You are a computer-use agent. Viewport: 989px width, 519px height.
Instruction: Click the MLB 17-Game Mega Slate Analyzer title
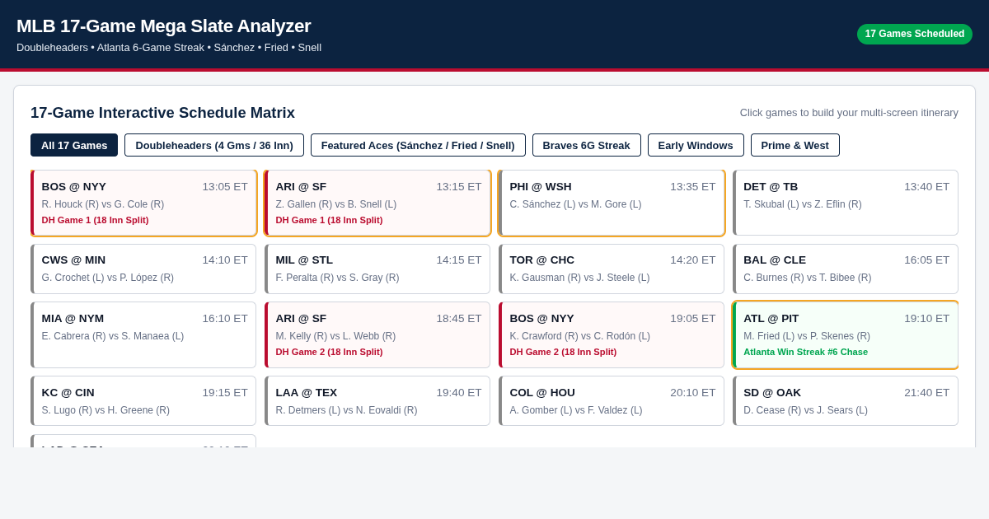[x=164, y=26]
